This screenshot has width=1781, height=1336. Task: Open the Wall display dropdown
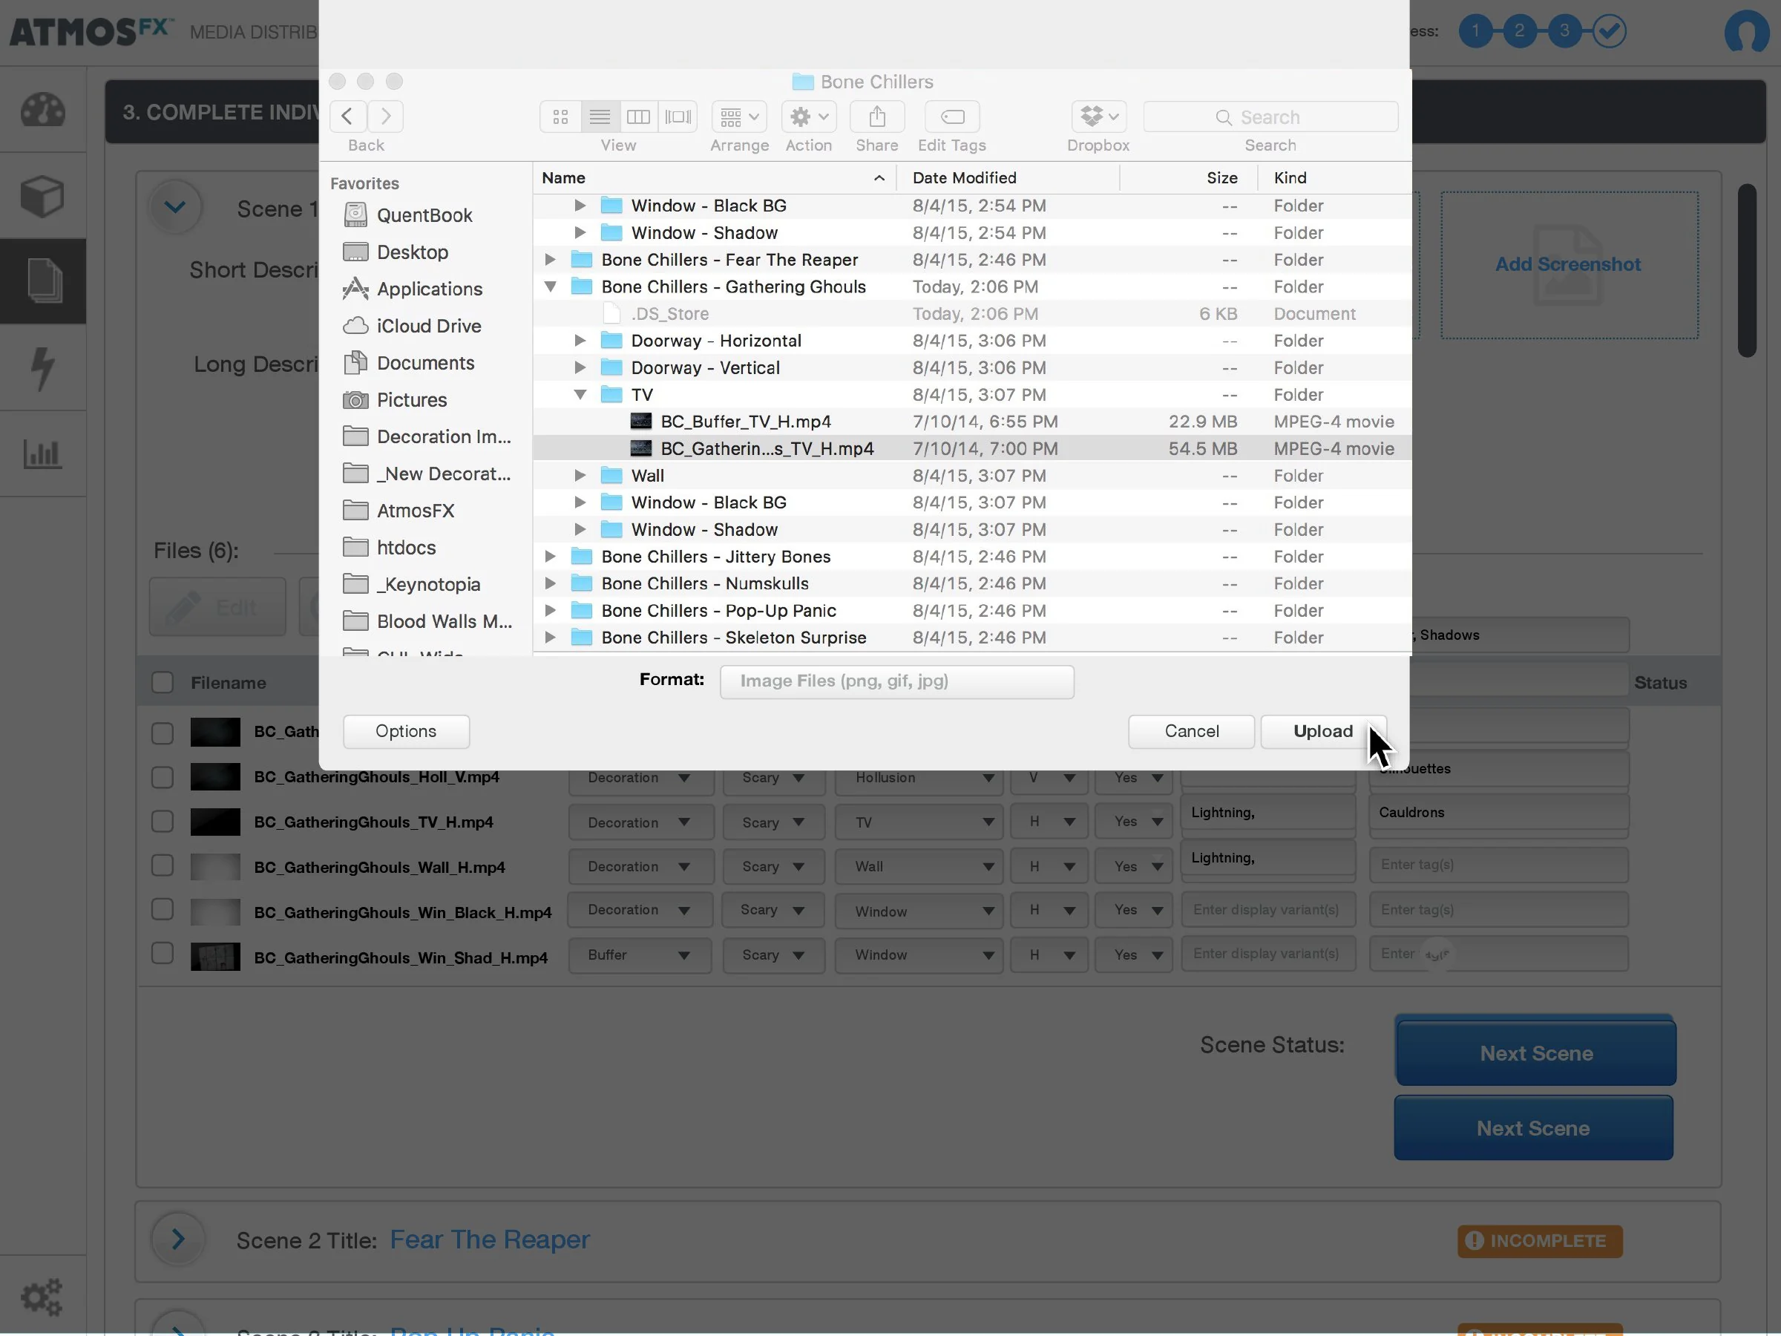coord(919,866)
